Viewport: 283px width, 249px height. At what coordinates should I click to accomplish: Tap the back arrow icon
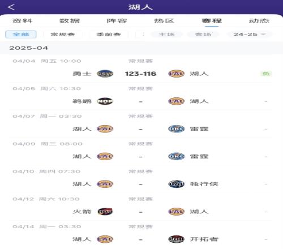pos(11,7)
